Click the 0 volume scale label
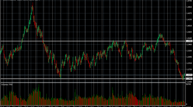The width and height of the screenshot is (193, 107). tap(187, 104)
